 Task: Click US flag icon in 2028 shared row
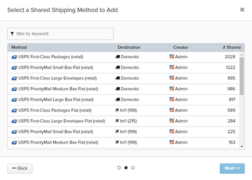click(x=172, y=57)
